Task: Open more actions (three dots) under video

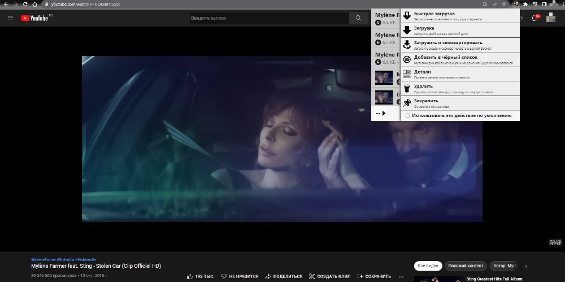Action: coord(401,276)
